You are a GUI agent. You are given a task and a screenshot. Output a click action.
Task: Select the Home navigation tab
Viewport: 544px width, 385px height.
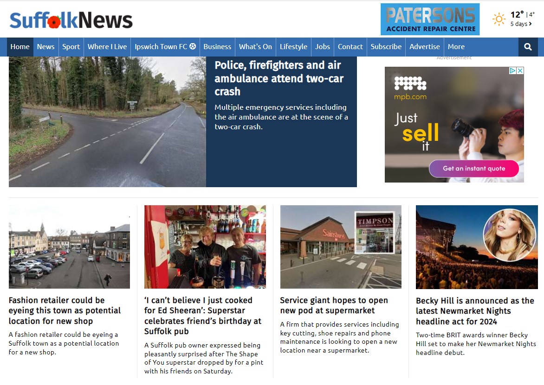coord(20,47)
